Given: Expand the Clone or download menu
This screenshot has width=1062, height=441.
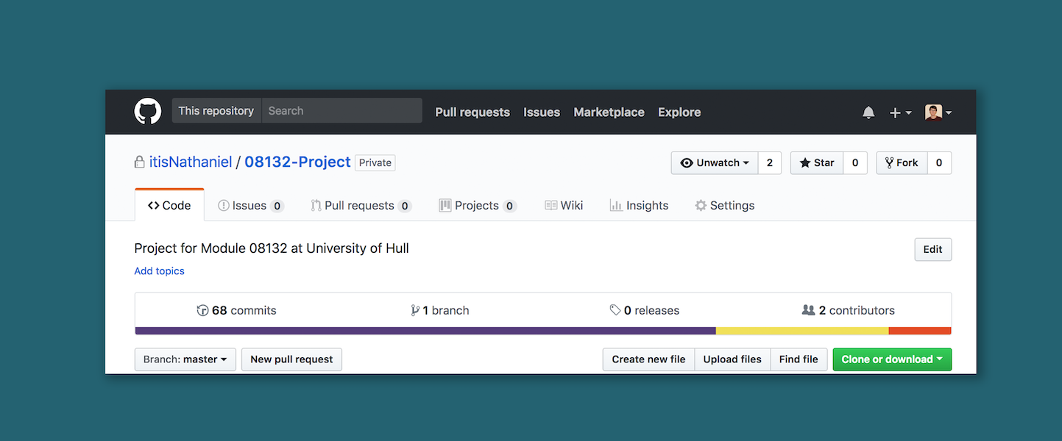Looking at the screenshot, I should [x=891, y=359].
